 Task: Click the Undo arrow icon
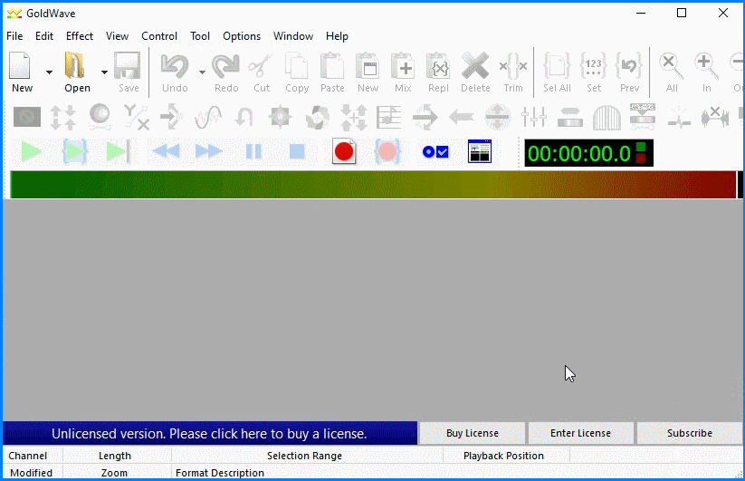175,66
